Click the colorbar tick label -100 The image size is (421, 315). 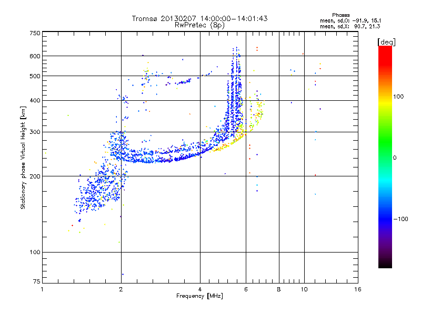(401, 218)
